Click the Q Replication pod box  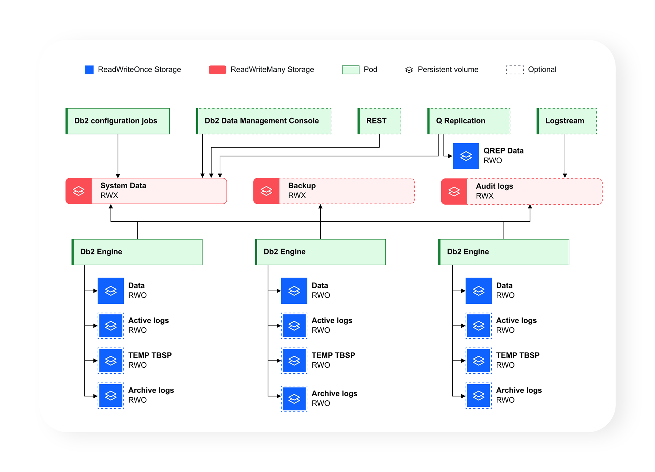(x=469, y=121)
